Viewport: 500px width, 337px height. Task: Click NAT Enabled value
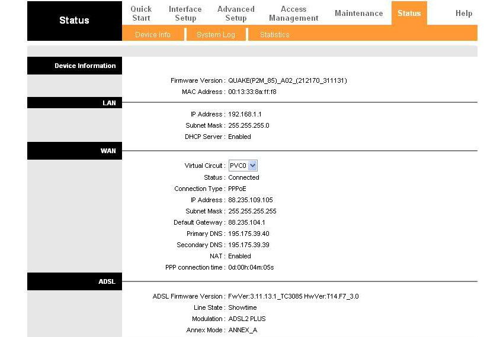click(239, 256)
